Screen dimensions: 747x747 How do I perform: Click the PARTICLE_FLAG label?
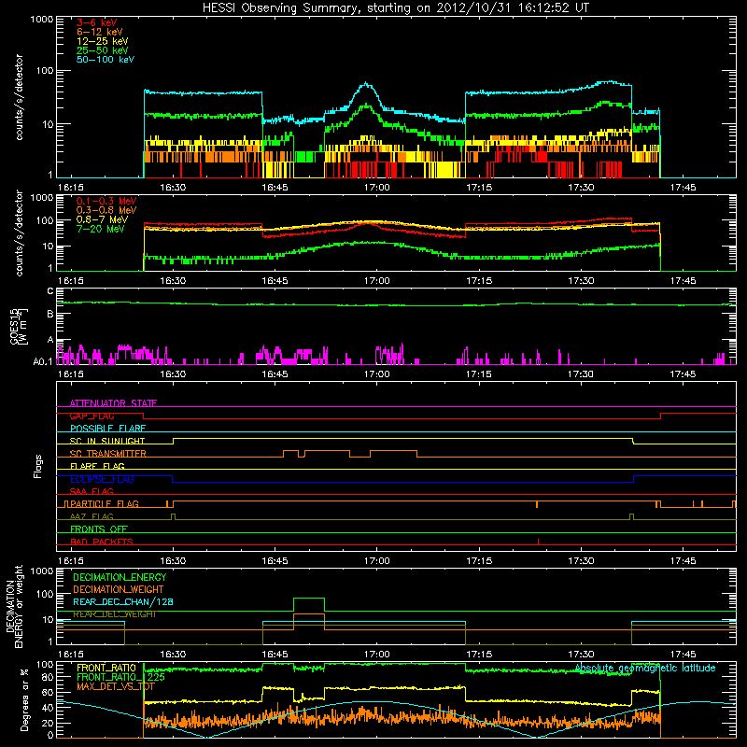(105, 504)
